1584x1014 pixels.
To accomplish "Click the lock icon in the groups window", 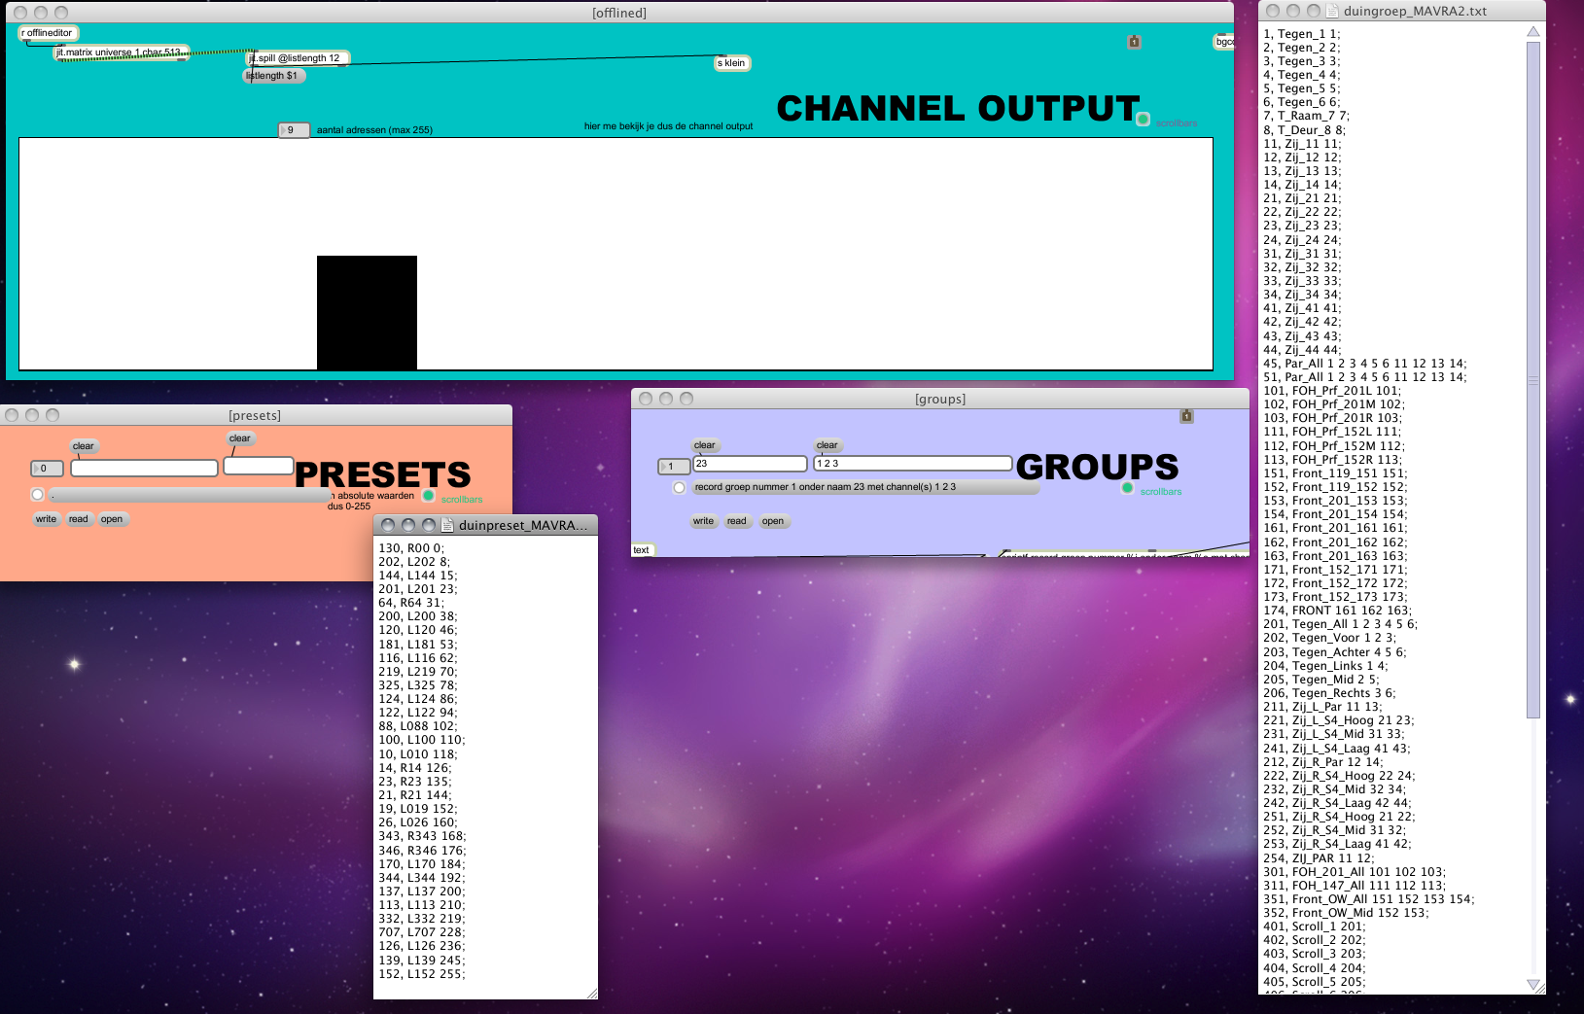I will (x=1186, y=416).
